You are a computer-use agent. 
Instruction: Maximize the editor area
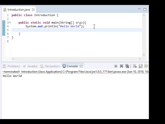pos(145,9)
